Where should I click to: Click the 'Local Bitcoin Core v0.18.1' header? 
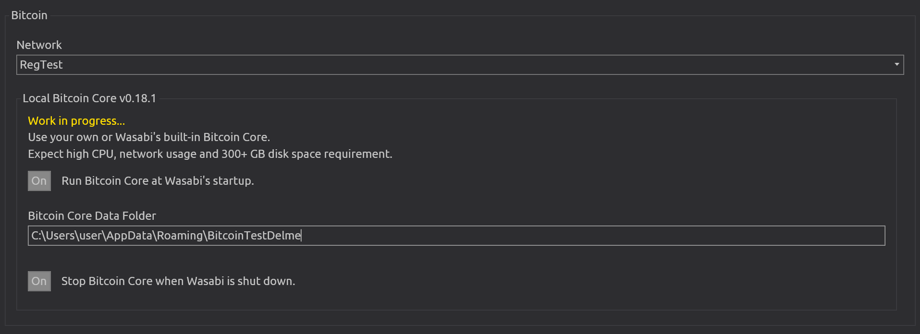90,98
